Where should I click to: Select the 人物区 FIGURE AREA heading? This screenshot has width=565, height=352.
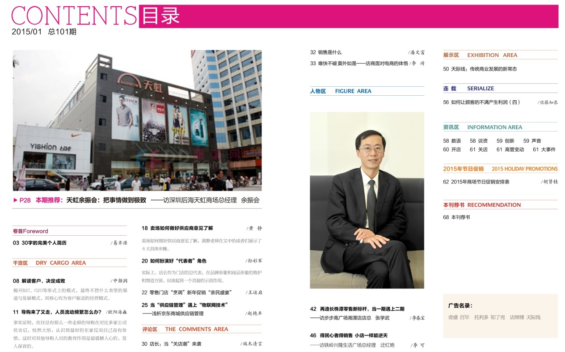pyautogui.click(x=341, y=91)
